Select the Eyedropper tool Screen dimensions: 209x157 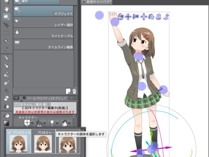[x=6, y=49]
